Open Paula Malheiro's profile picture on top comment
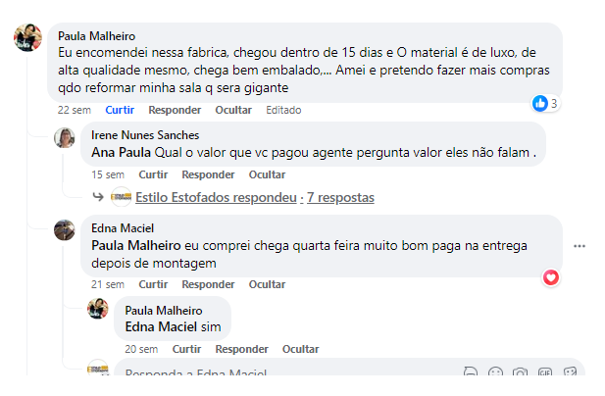Image resolution: width=605 pixels, height=396 pixels. tap(26, 39)
